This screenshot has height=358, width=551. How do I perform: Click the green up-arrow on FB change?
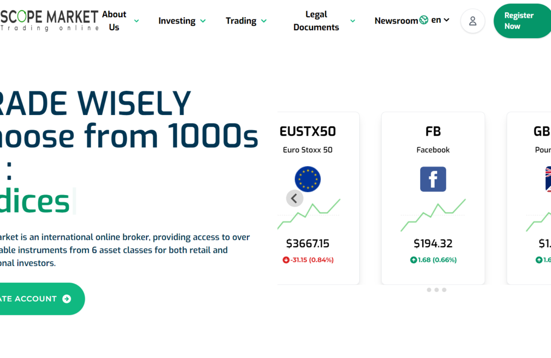(413, 260)
